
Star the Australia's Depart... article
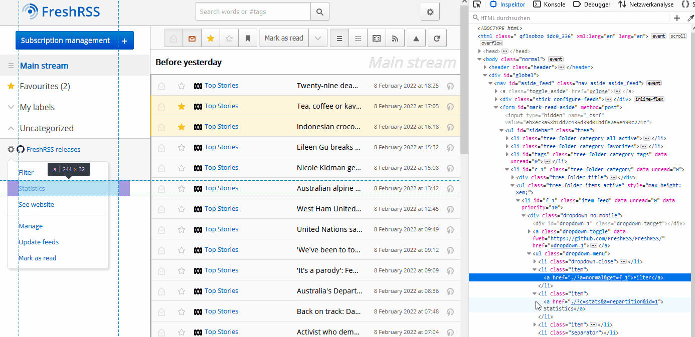pyautogui.click(x=182, y=291)
